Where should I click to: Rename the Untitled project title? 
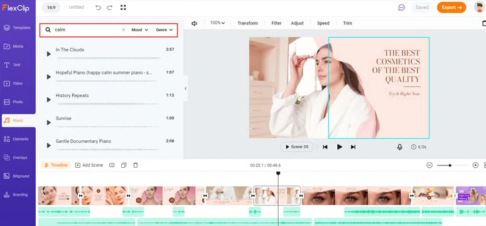76,8
